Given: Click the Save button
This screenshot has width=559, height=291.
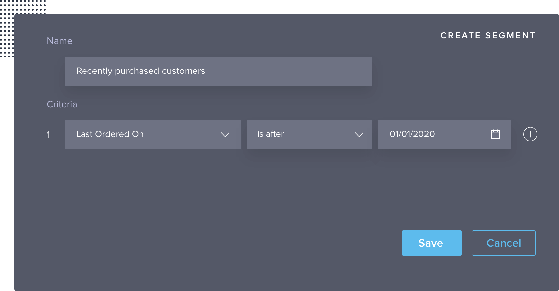Looking at the screenshot, I should coord(431,243).
